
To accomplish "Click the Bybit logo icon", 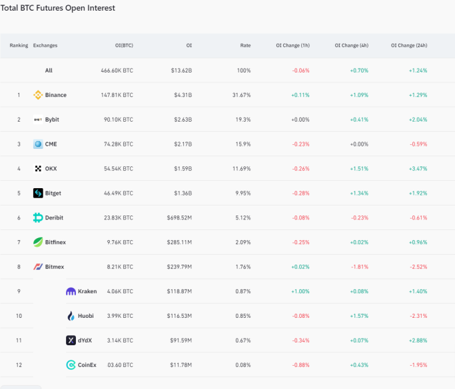I will tap(38, 120).
